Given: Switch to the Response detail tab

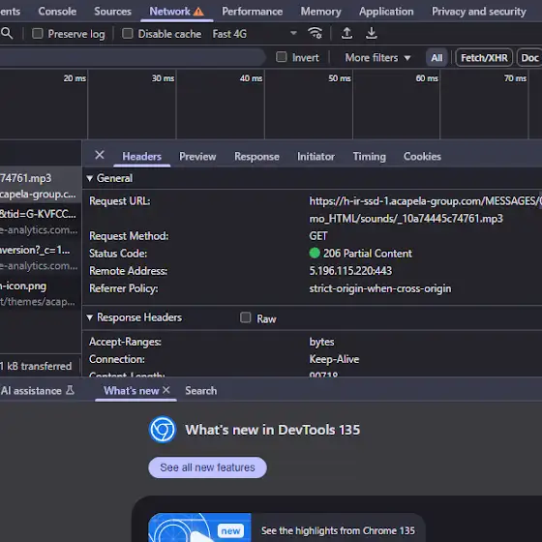Looking at the screenshot, I should click(256, 156).
